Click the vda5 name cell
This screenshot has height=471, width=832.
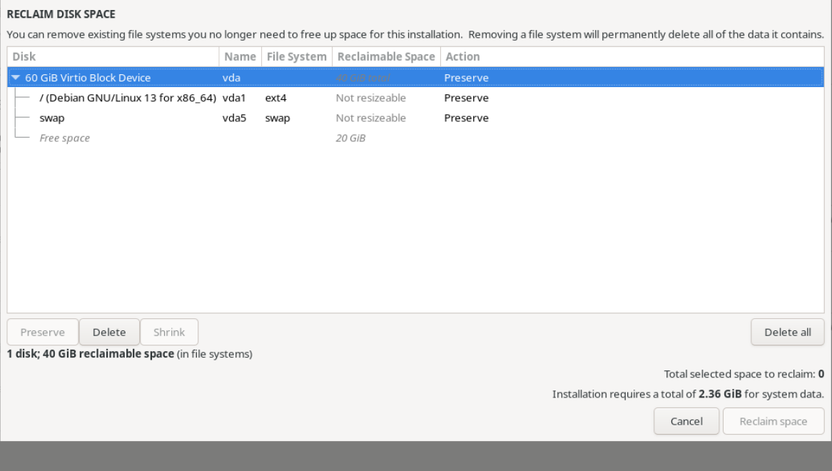(234, 118)
